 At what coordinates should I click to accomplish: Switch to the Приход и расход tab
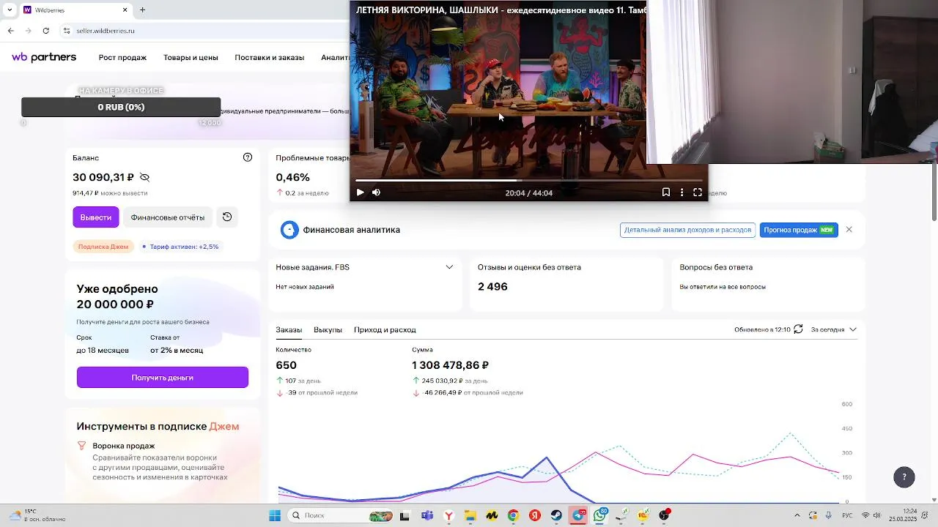click(x=385, y=330)
